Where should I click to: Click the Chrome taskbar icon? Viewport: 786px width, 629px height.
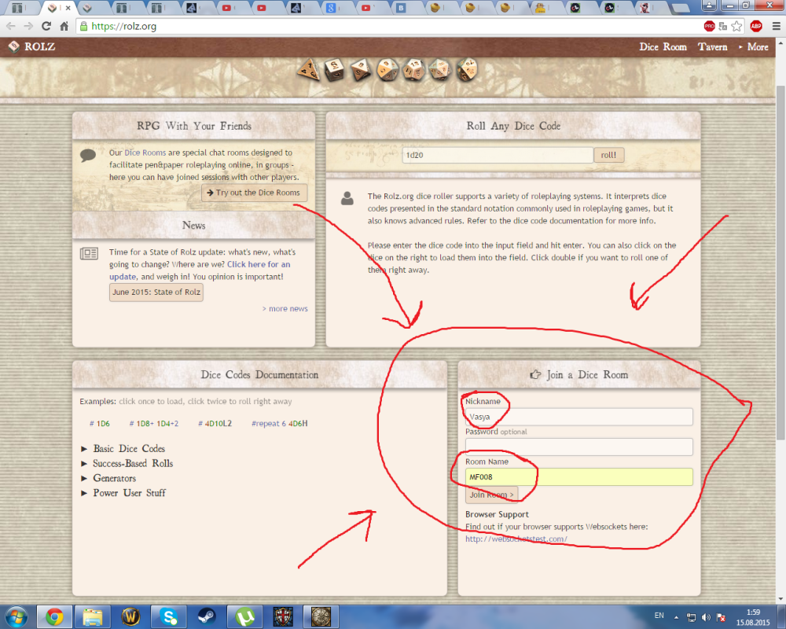55,616
